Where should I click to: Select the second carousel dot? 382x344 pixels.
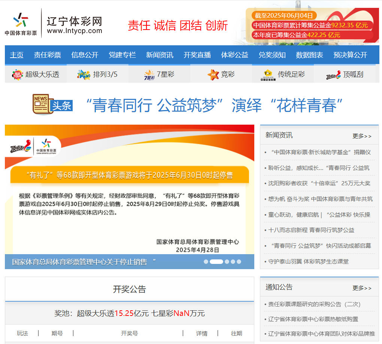[x=216, y=262]
